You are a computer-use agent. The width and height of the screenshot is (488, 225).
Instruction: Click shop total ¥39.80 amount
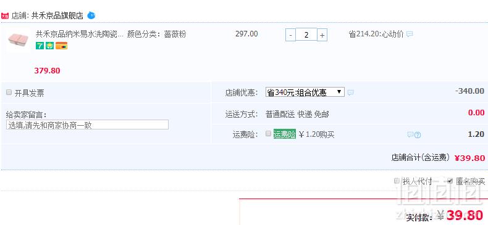tap(469, 158)
